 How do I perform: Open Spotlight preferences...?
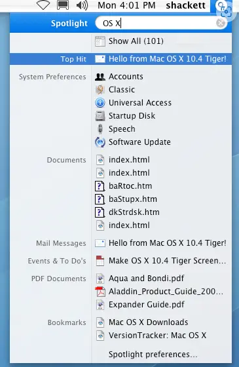click(x=153, y=355)
